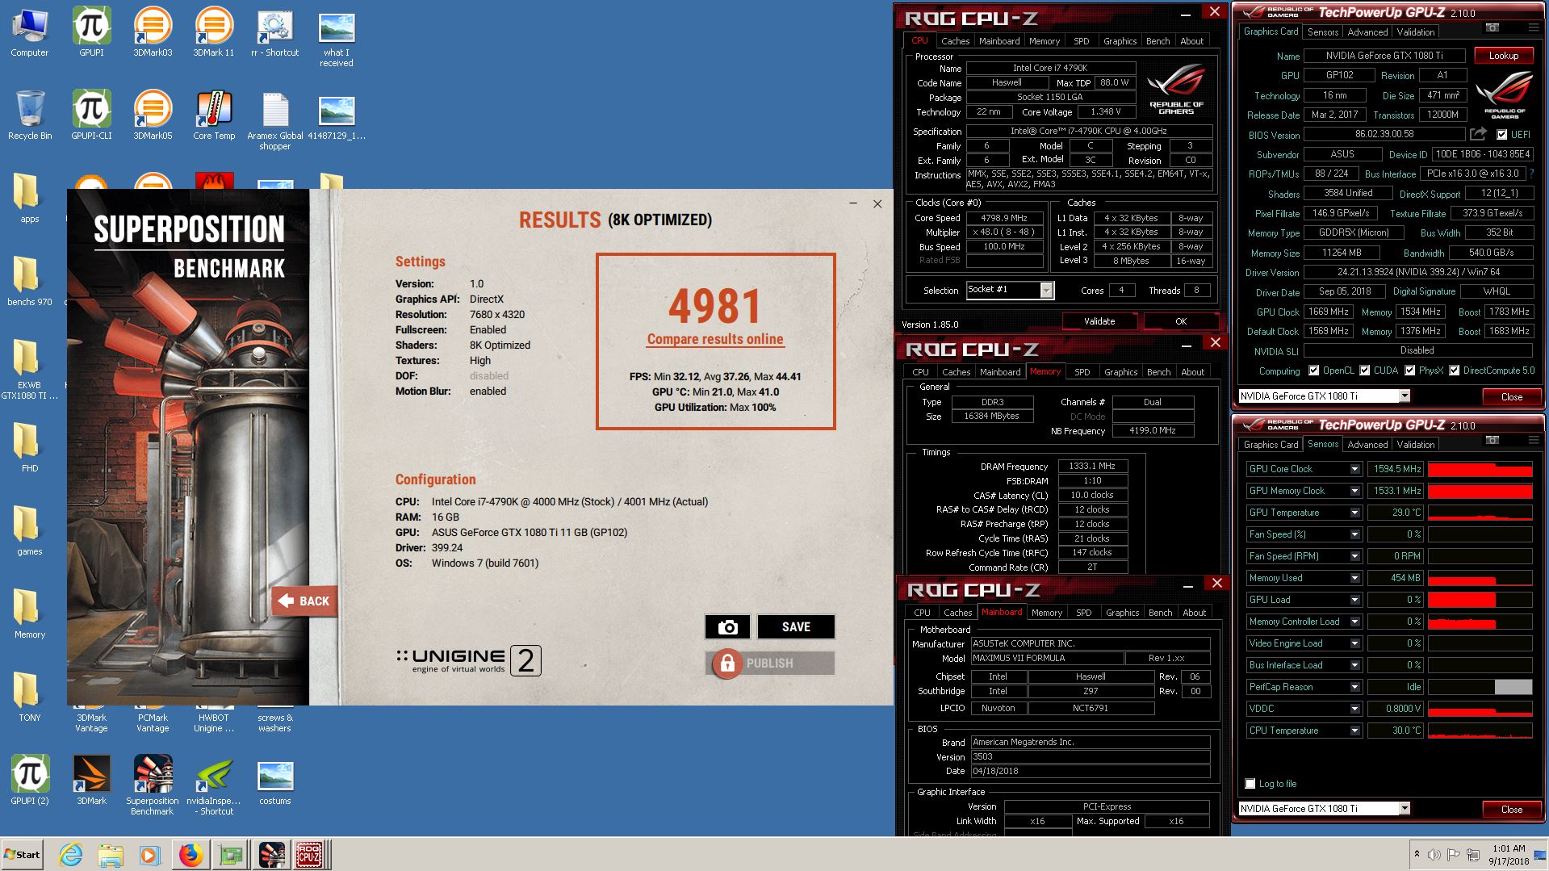Click the OK button in CPU-Z
Viewport: 1549px width, 871px height.
coord(1181,321)
